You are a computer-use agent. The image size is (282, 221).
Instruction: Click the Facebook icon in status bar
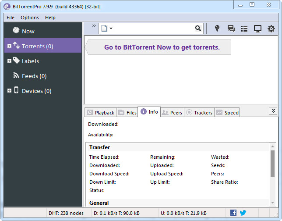tap(233, 213)
